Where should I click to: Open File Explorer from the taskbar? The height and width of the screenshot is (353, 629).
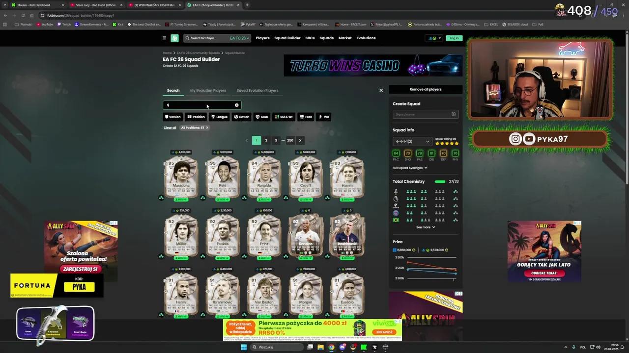[x=320, y=347]
